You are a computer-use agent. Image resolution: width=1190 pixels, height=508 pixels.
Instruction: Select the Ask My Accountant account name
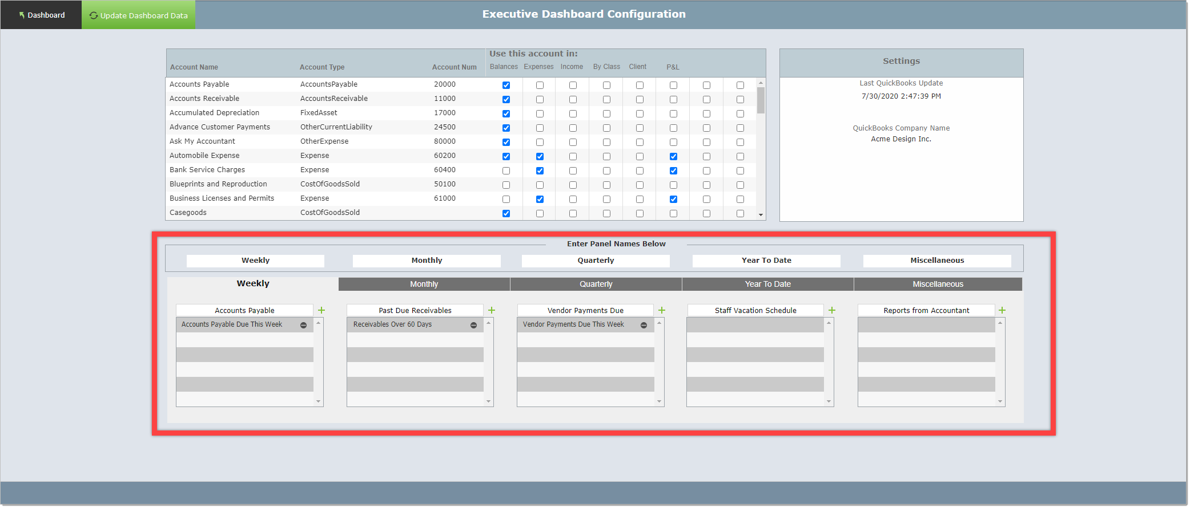pos(202,141)
